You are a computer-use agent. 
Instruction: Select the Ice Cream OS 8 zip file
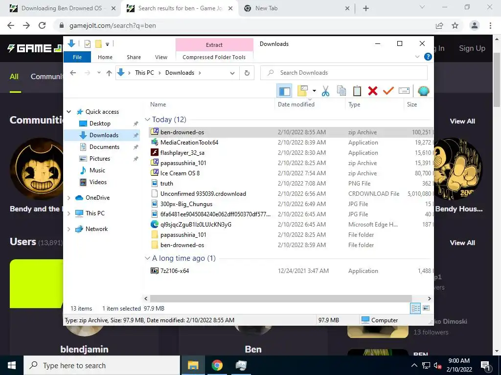tap(180, 173)
